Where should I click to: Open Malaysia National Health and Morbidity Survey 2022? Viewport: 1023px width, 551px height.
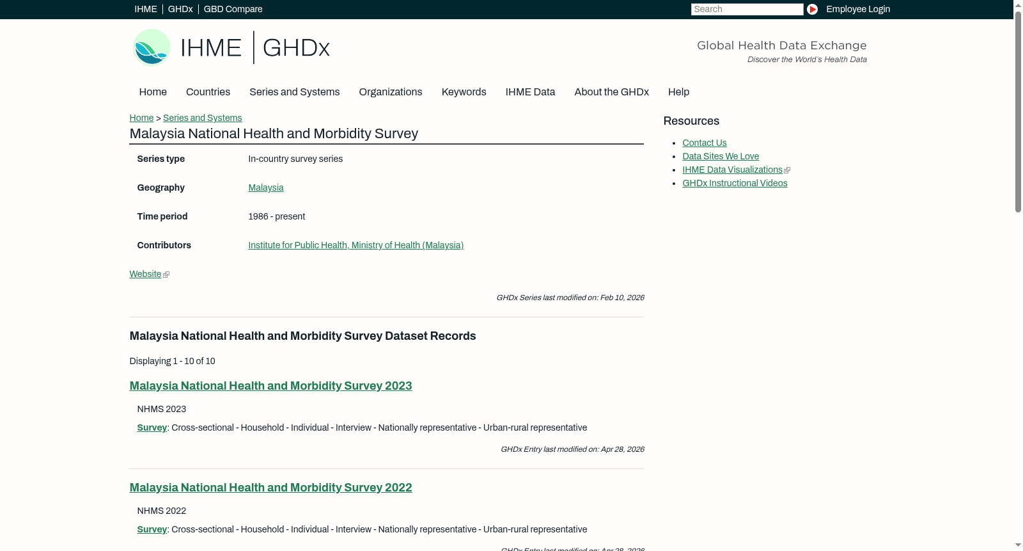pos(270,488)
